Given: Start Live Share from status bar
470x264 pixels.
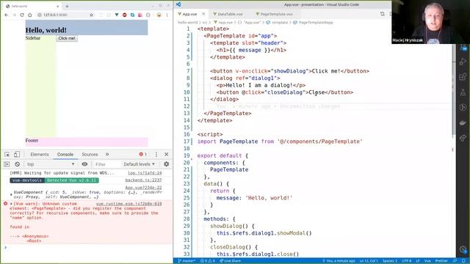Looking at the screenshot, I should coord(230,261).
